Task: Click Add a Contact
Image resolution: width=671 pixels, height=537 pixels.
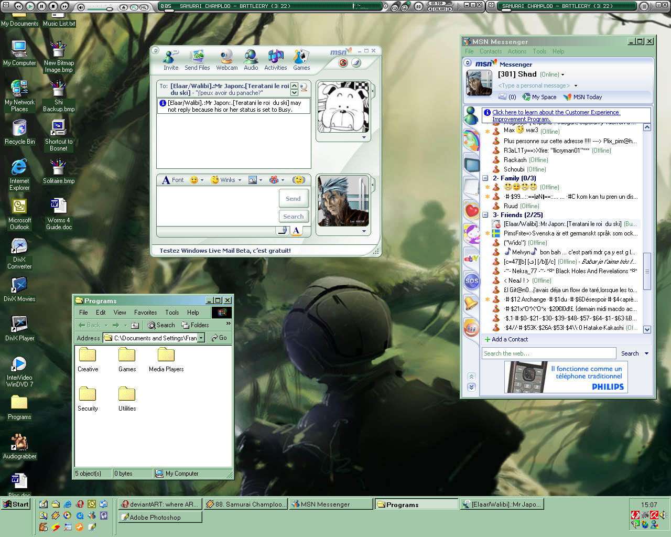Action: (x=506, y=339)
